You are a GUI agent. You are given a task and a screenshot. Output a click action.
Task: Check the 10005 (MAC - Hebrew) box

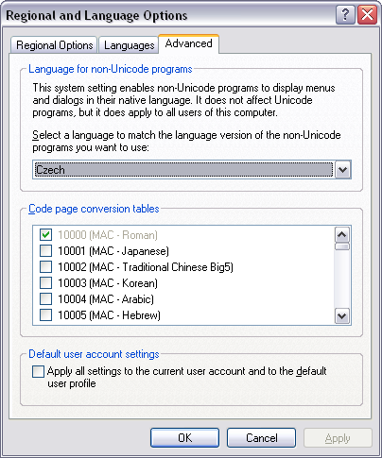click(x=45, y=315)
